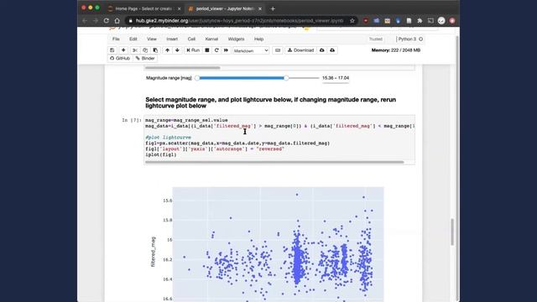Insert a cell below with plus icon

coord(123,50)
